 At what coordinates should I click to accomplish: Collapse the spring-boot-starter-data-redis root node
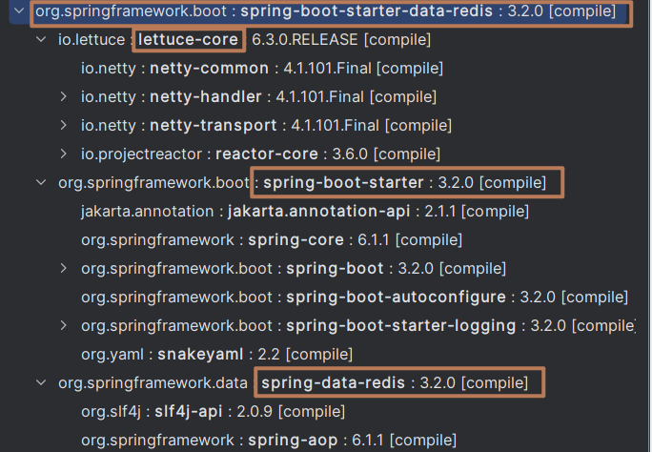click(x=17, y=12)
